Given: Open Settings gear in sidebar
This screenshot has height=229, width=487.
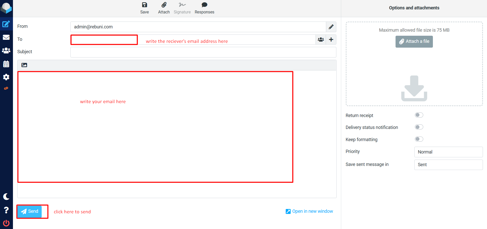Looking at the screenshot, I should (x=6, y=77).
